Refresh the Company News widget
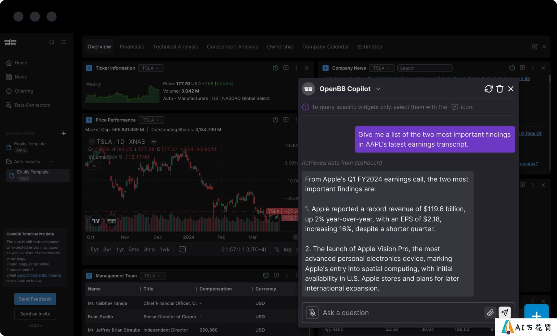 [512, 68]
